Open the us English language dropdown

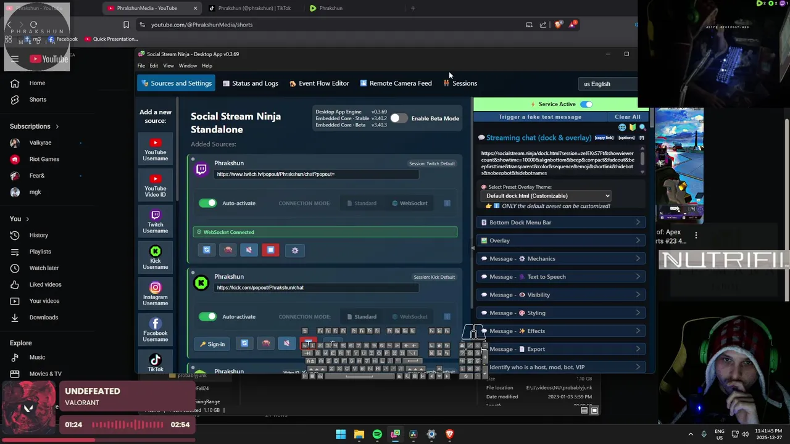point(608,84)
